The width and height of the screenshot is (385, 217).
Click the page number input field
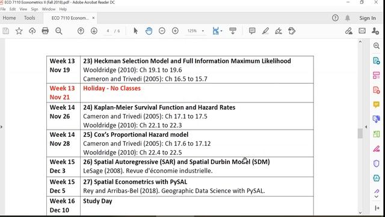click(x=108, y=31)
